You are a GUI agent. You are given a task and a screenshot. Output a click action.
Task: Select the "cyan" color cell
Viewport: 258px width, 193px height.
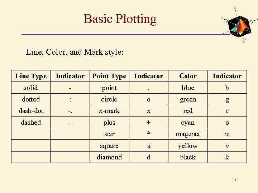pyautogui.click(x=188, y=123)
